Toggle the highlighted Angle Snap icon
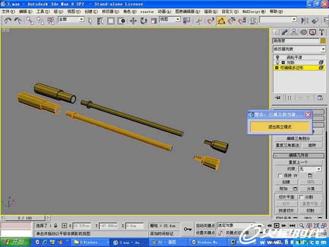The image size is (329, 247). click(221, 21)
